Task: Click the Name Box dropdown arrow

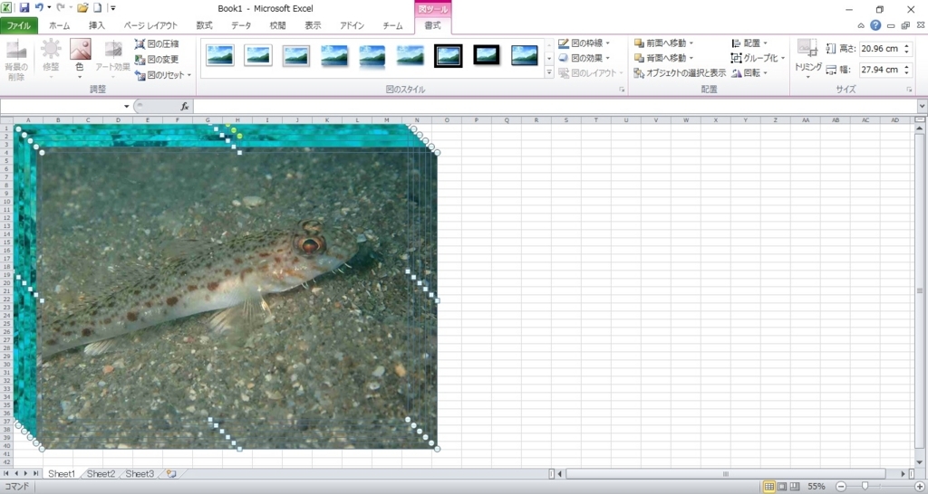Action: click(x=126, y=107)
